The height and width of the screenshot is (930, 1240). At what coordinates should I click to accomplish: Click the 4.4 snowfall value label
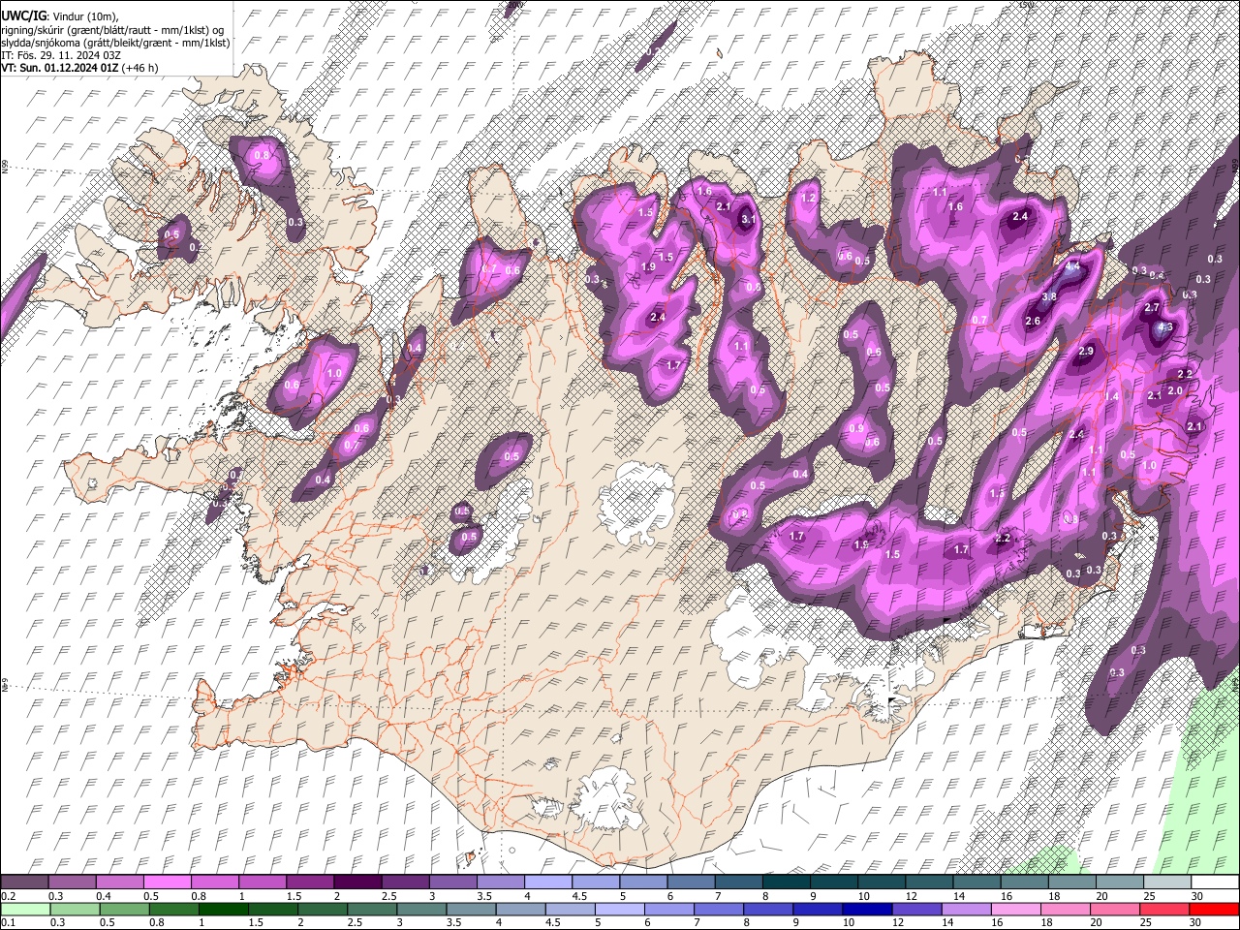coord(1072,266)
